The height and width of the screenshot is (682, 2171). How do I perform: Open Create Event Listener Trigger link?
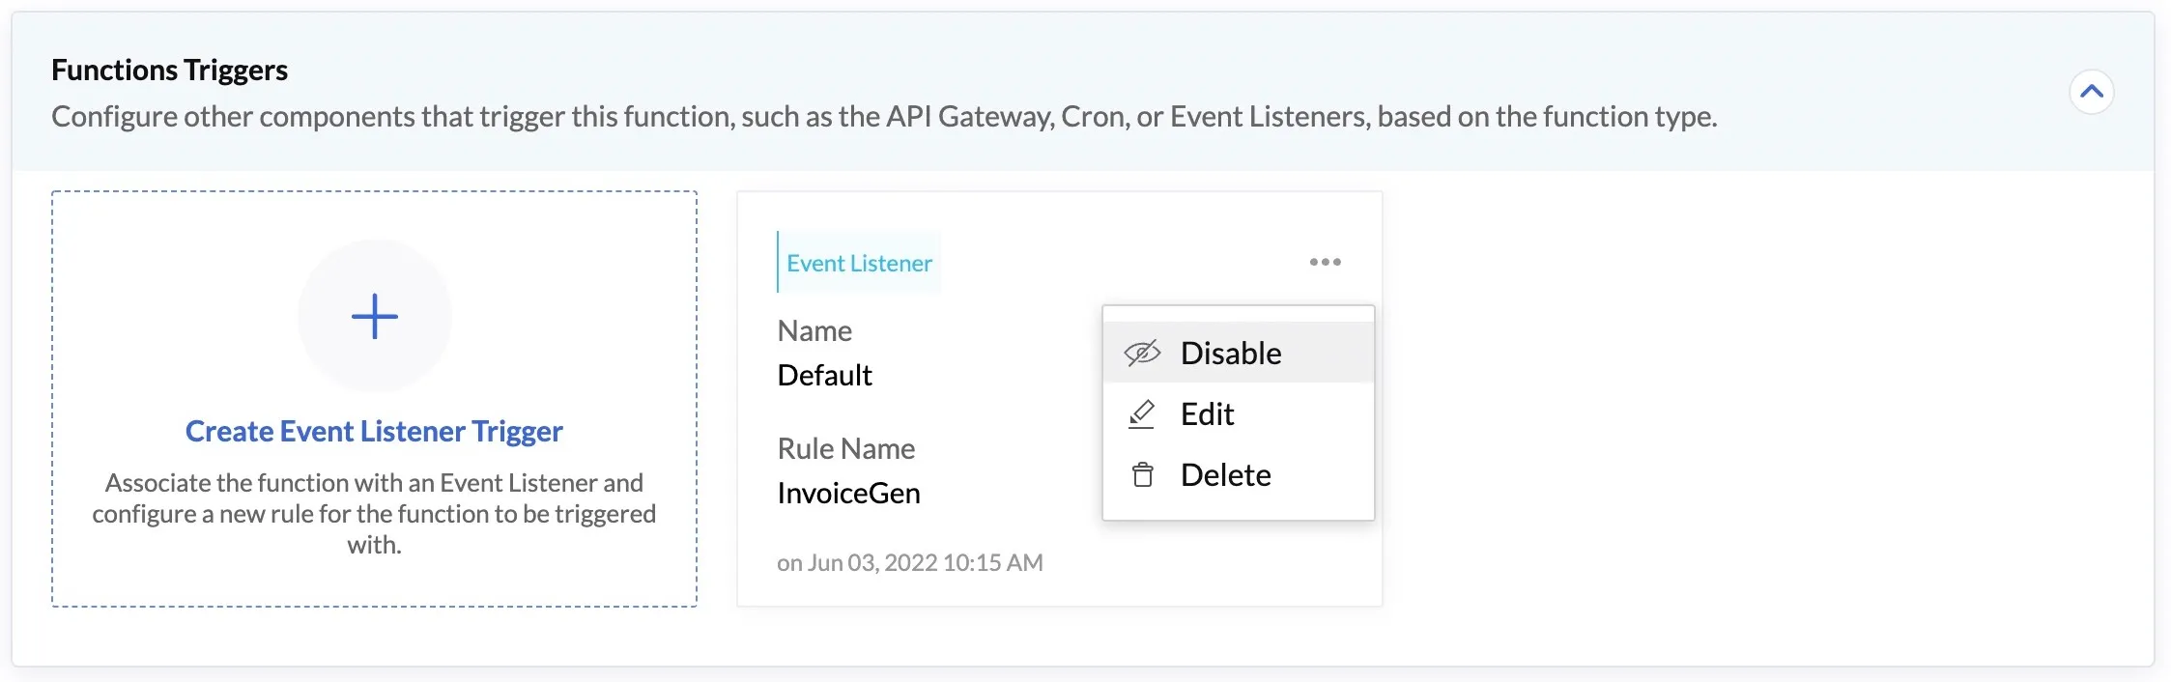coord(374,431)
